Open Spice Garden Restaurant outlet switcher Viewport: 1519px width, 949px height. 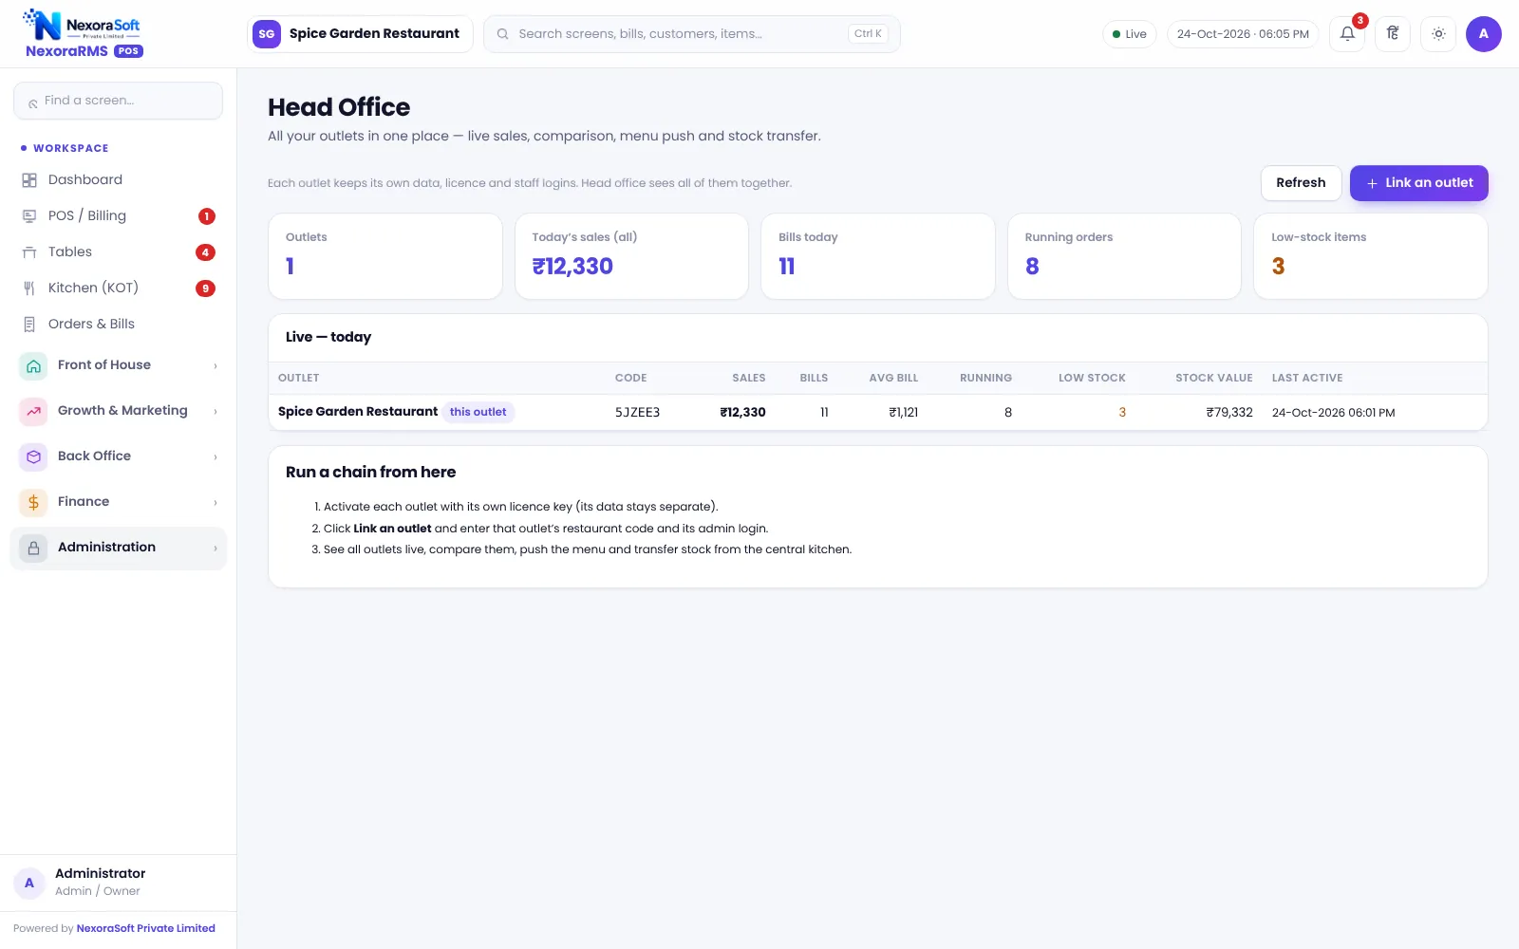click(360, 34)
